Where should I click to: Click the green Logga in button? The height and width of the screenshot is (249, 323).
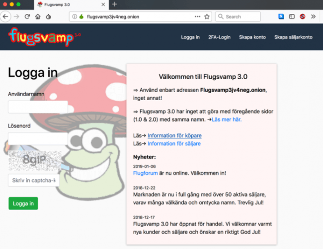pyautogui.click(x=23, y=203)
